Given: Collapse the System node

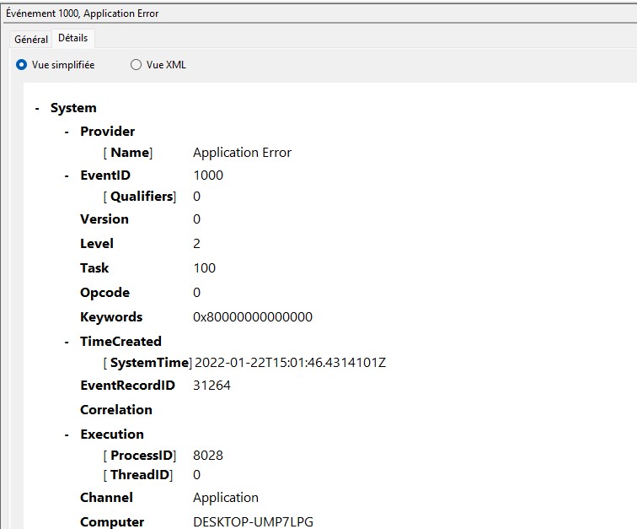Looking at the screenshot, I should [x=37, y=108].
